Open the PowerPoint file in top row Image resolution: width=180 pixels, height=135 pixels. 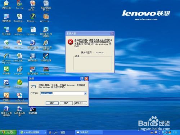(x=33, y=3)
